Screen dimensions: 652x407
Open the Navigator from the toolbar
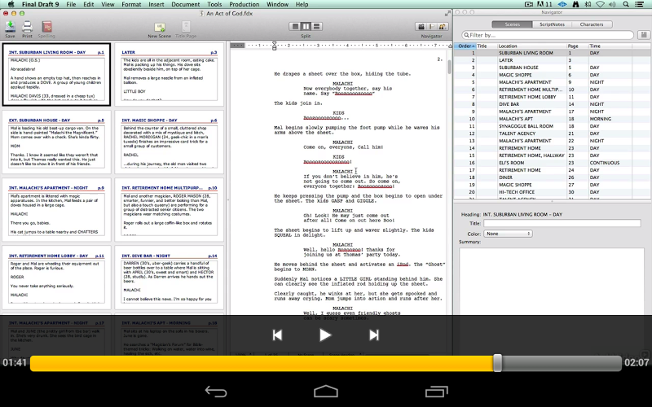click(x=431, y=27)
